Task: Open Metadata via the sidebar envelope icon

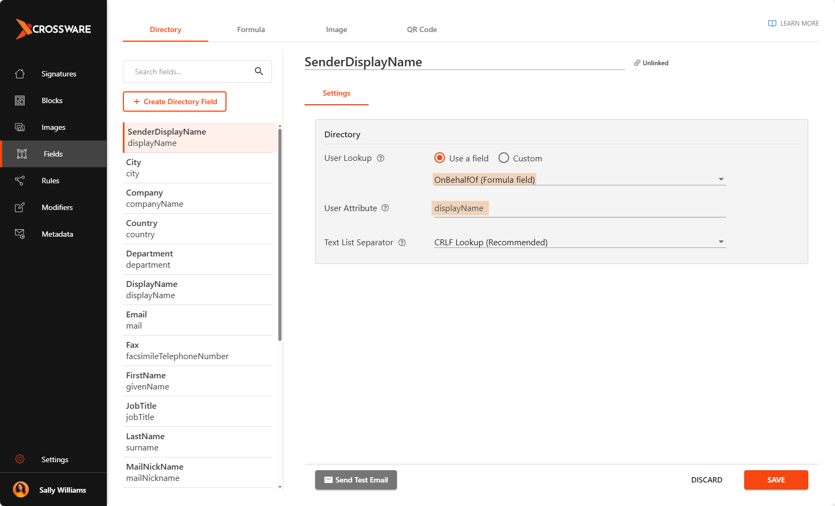Action: point(20,234)
